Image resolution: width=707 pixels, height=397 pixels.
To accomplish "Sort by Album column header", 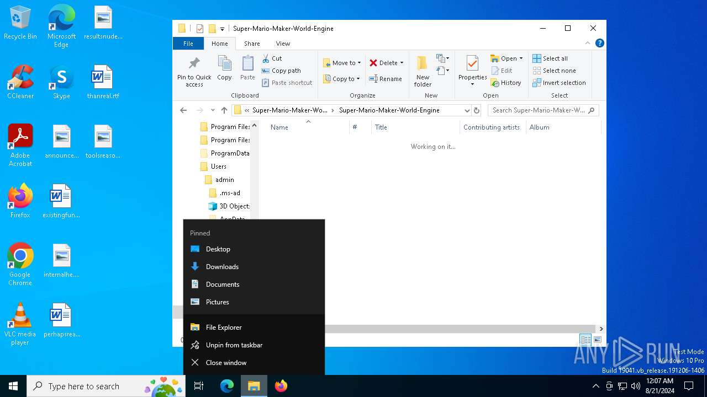I will (563, 127).
